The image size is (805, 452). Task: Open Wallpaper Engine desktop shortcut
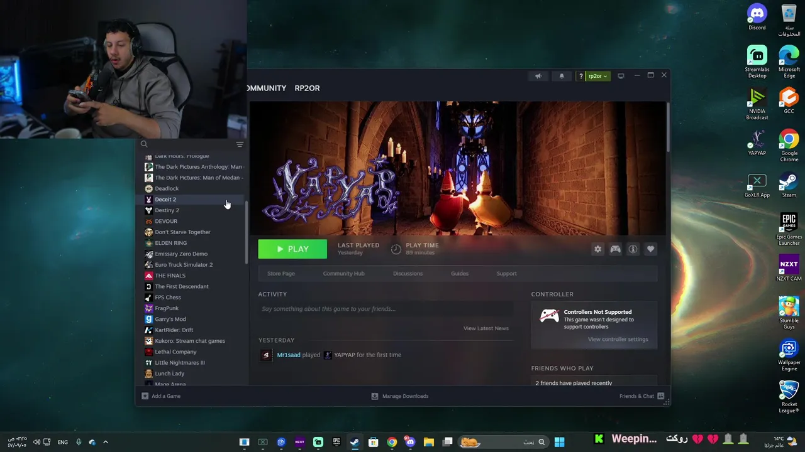click(789, 355)
